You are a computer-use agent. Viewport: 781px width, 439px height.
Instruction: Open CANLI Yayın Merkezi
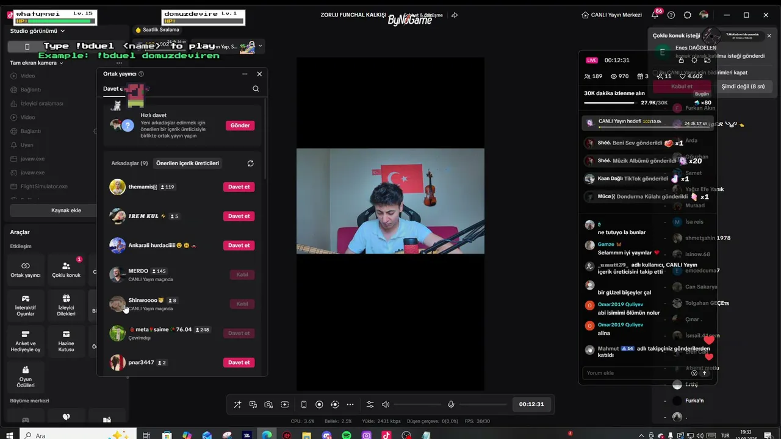coord(611,15)
